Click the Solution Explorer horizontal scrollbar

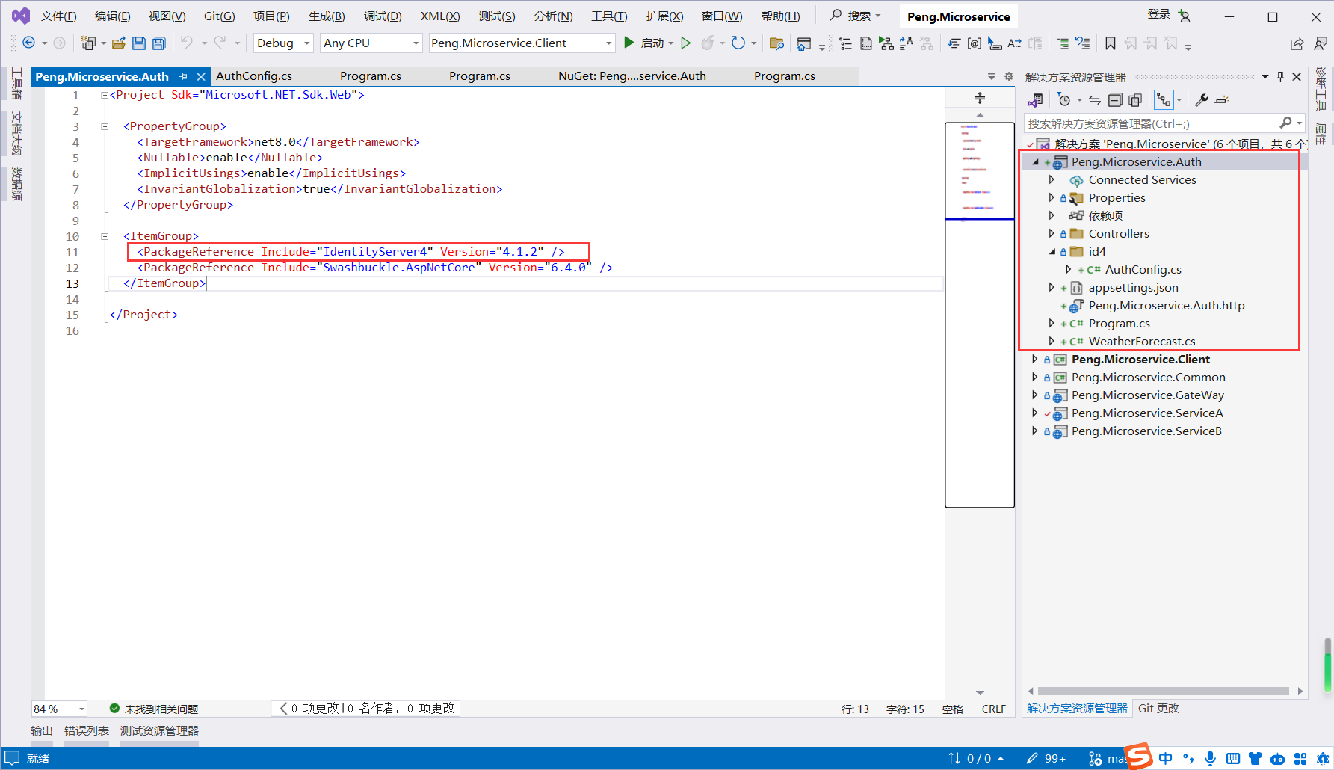pos(1164,692)
